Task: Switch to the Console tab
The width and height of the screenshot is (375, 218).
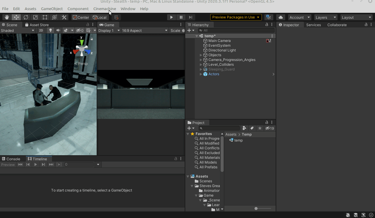Action: click(x=11, y=159)
